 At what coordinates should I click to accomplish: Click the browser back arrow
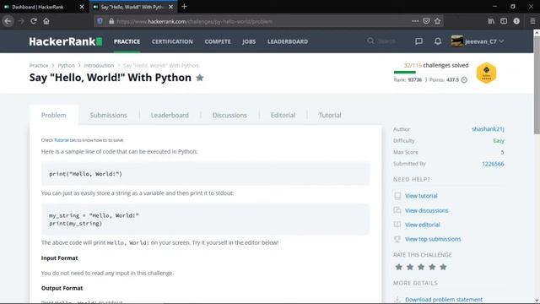point(8,21)
